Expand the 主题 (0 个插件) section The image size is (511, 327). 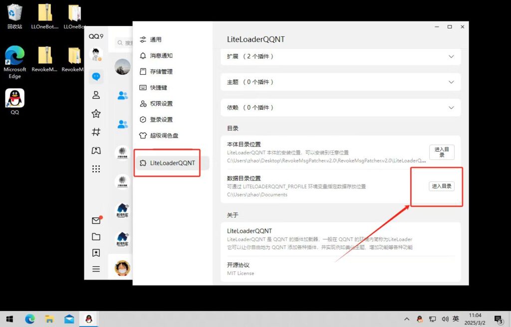click(x=341, y=82)
